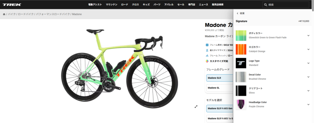Go to ロードバイク breadcrumb link
The height and width of the screenshot is (123, 314).
click(x=26, y=14)
